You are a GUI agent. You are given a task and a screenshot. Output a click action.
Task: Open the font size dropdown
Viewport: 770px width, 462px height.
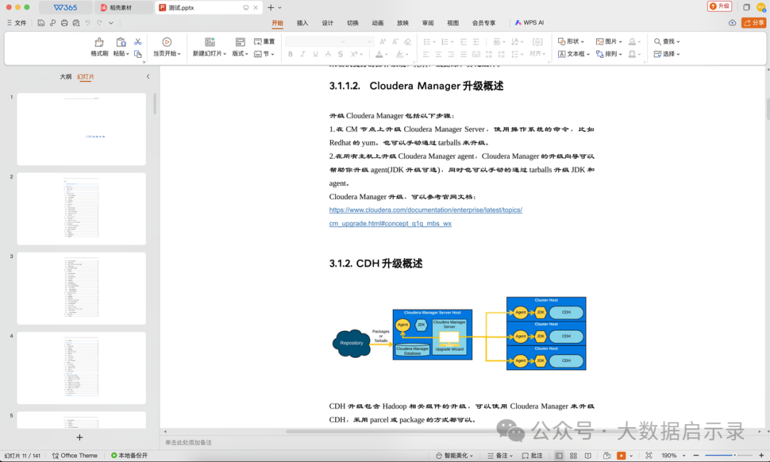pyautogui.click(x=370, y=42)
